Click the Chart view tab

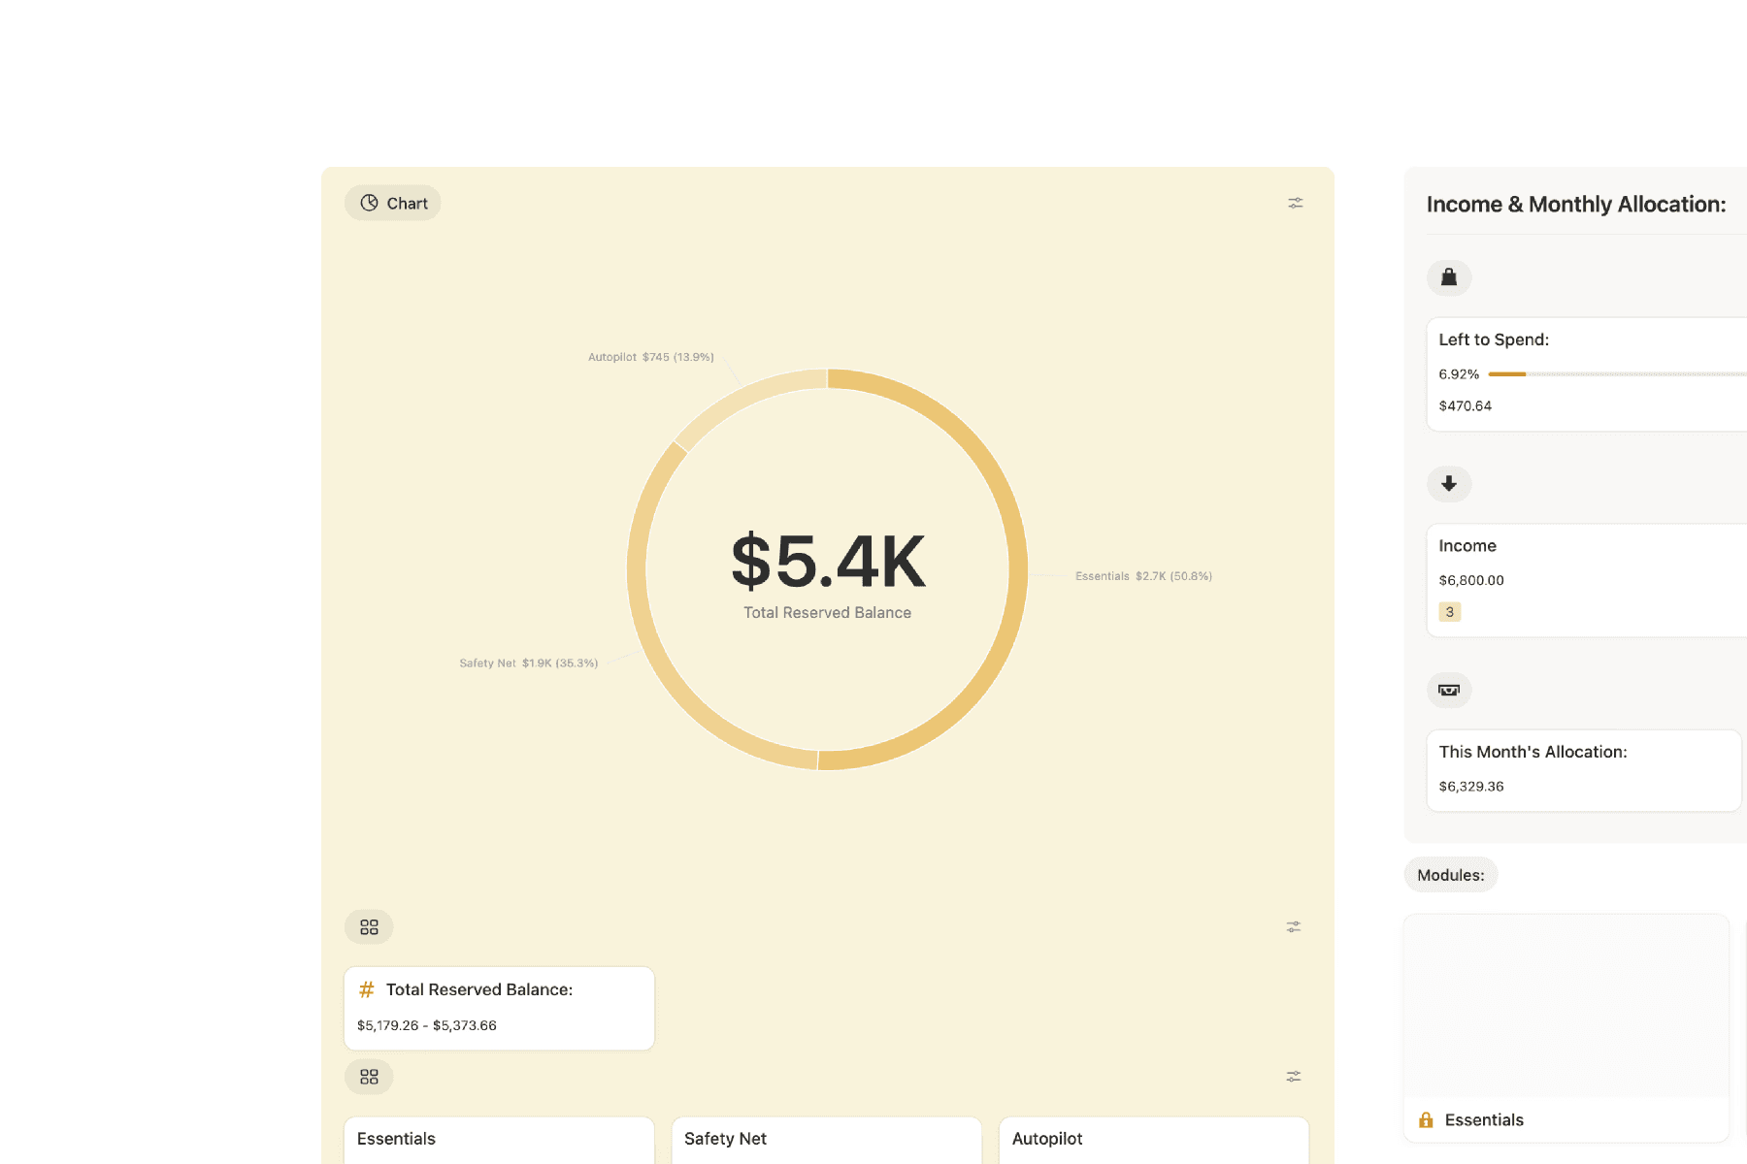393,203
